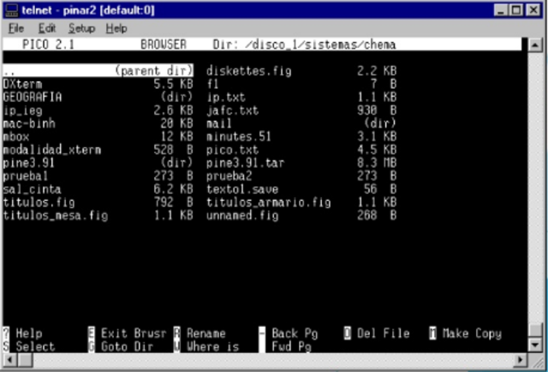Select the parent dir entry
Screen dimensions: 548x372
[98, 71]
